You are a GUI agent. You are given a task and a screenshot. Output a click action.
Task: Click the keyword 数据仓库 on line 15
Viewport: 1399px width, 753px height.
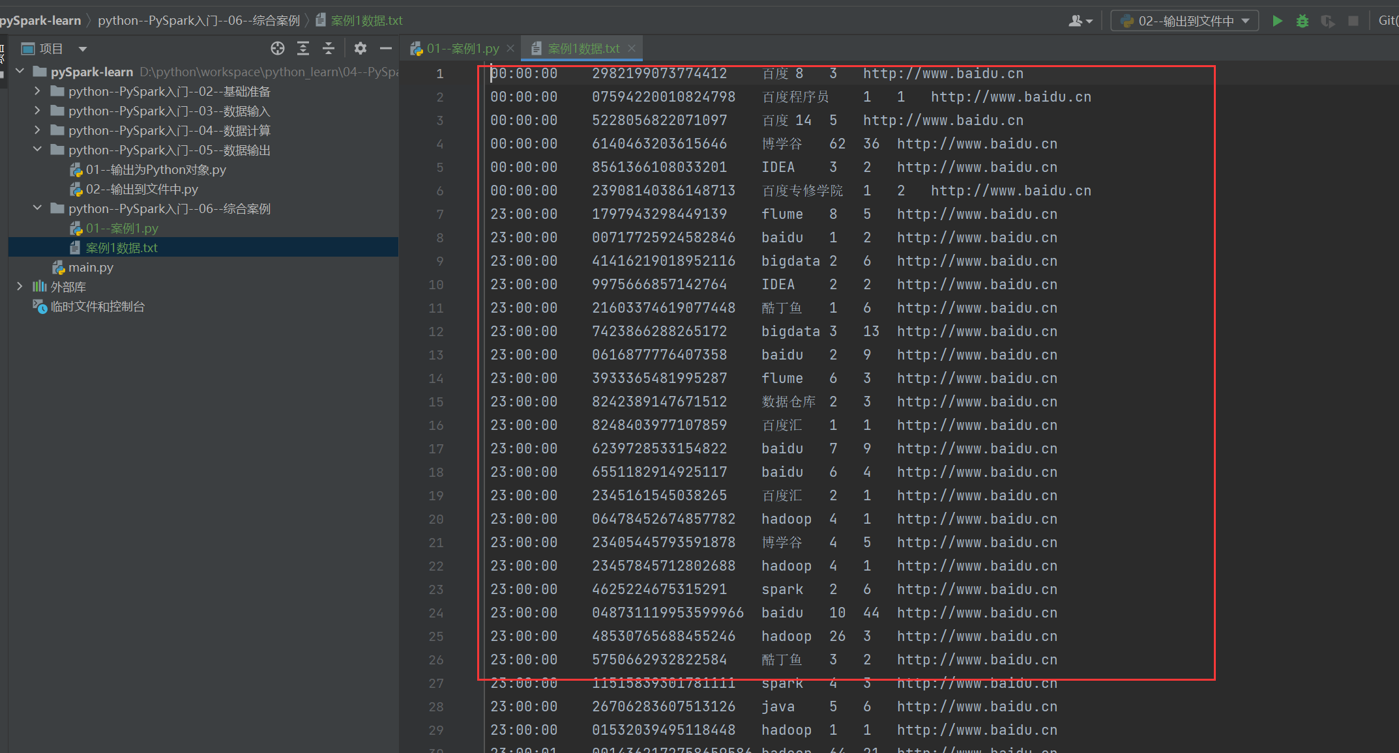(789, 402)
